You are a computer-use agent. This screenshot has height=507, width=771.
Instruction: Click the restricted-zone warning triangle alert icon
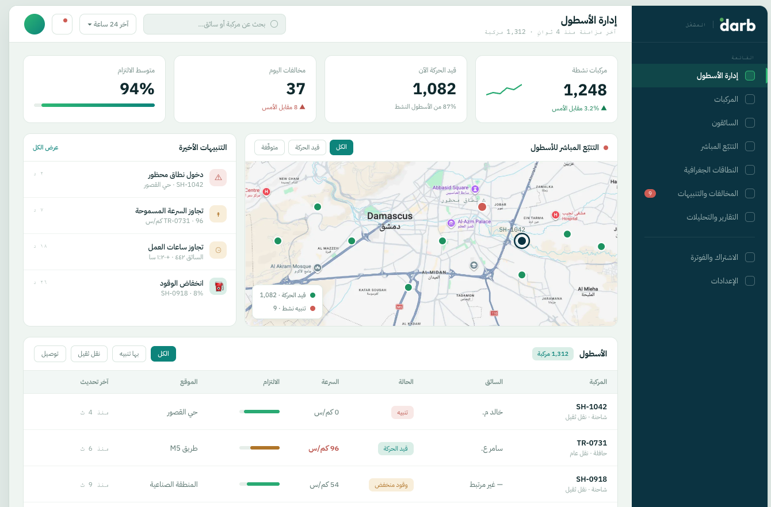(218, 178)
